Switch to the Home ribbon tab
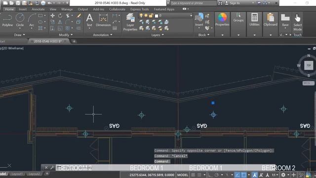The image size is (316, 178). coord(9,9)
